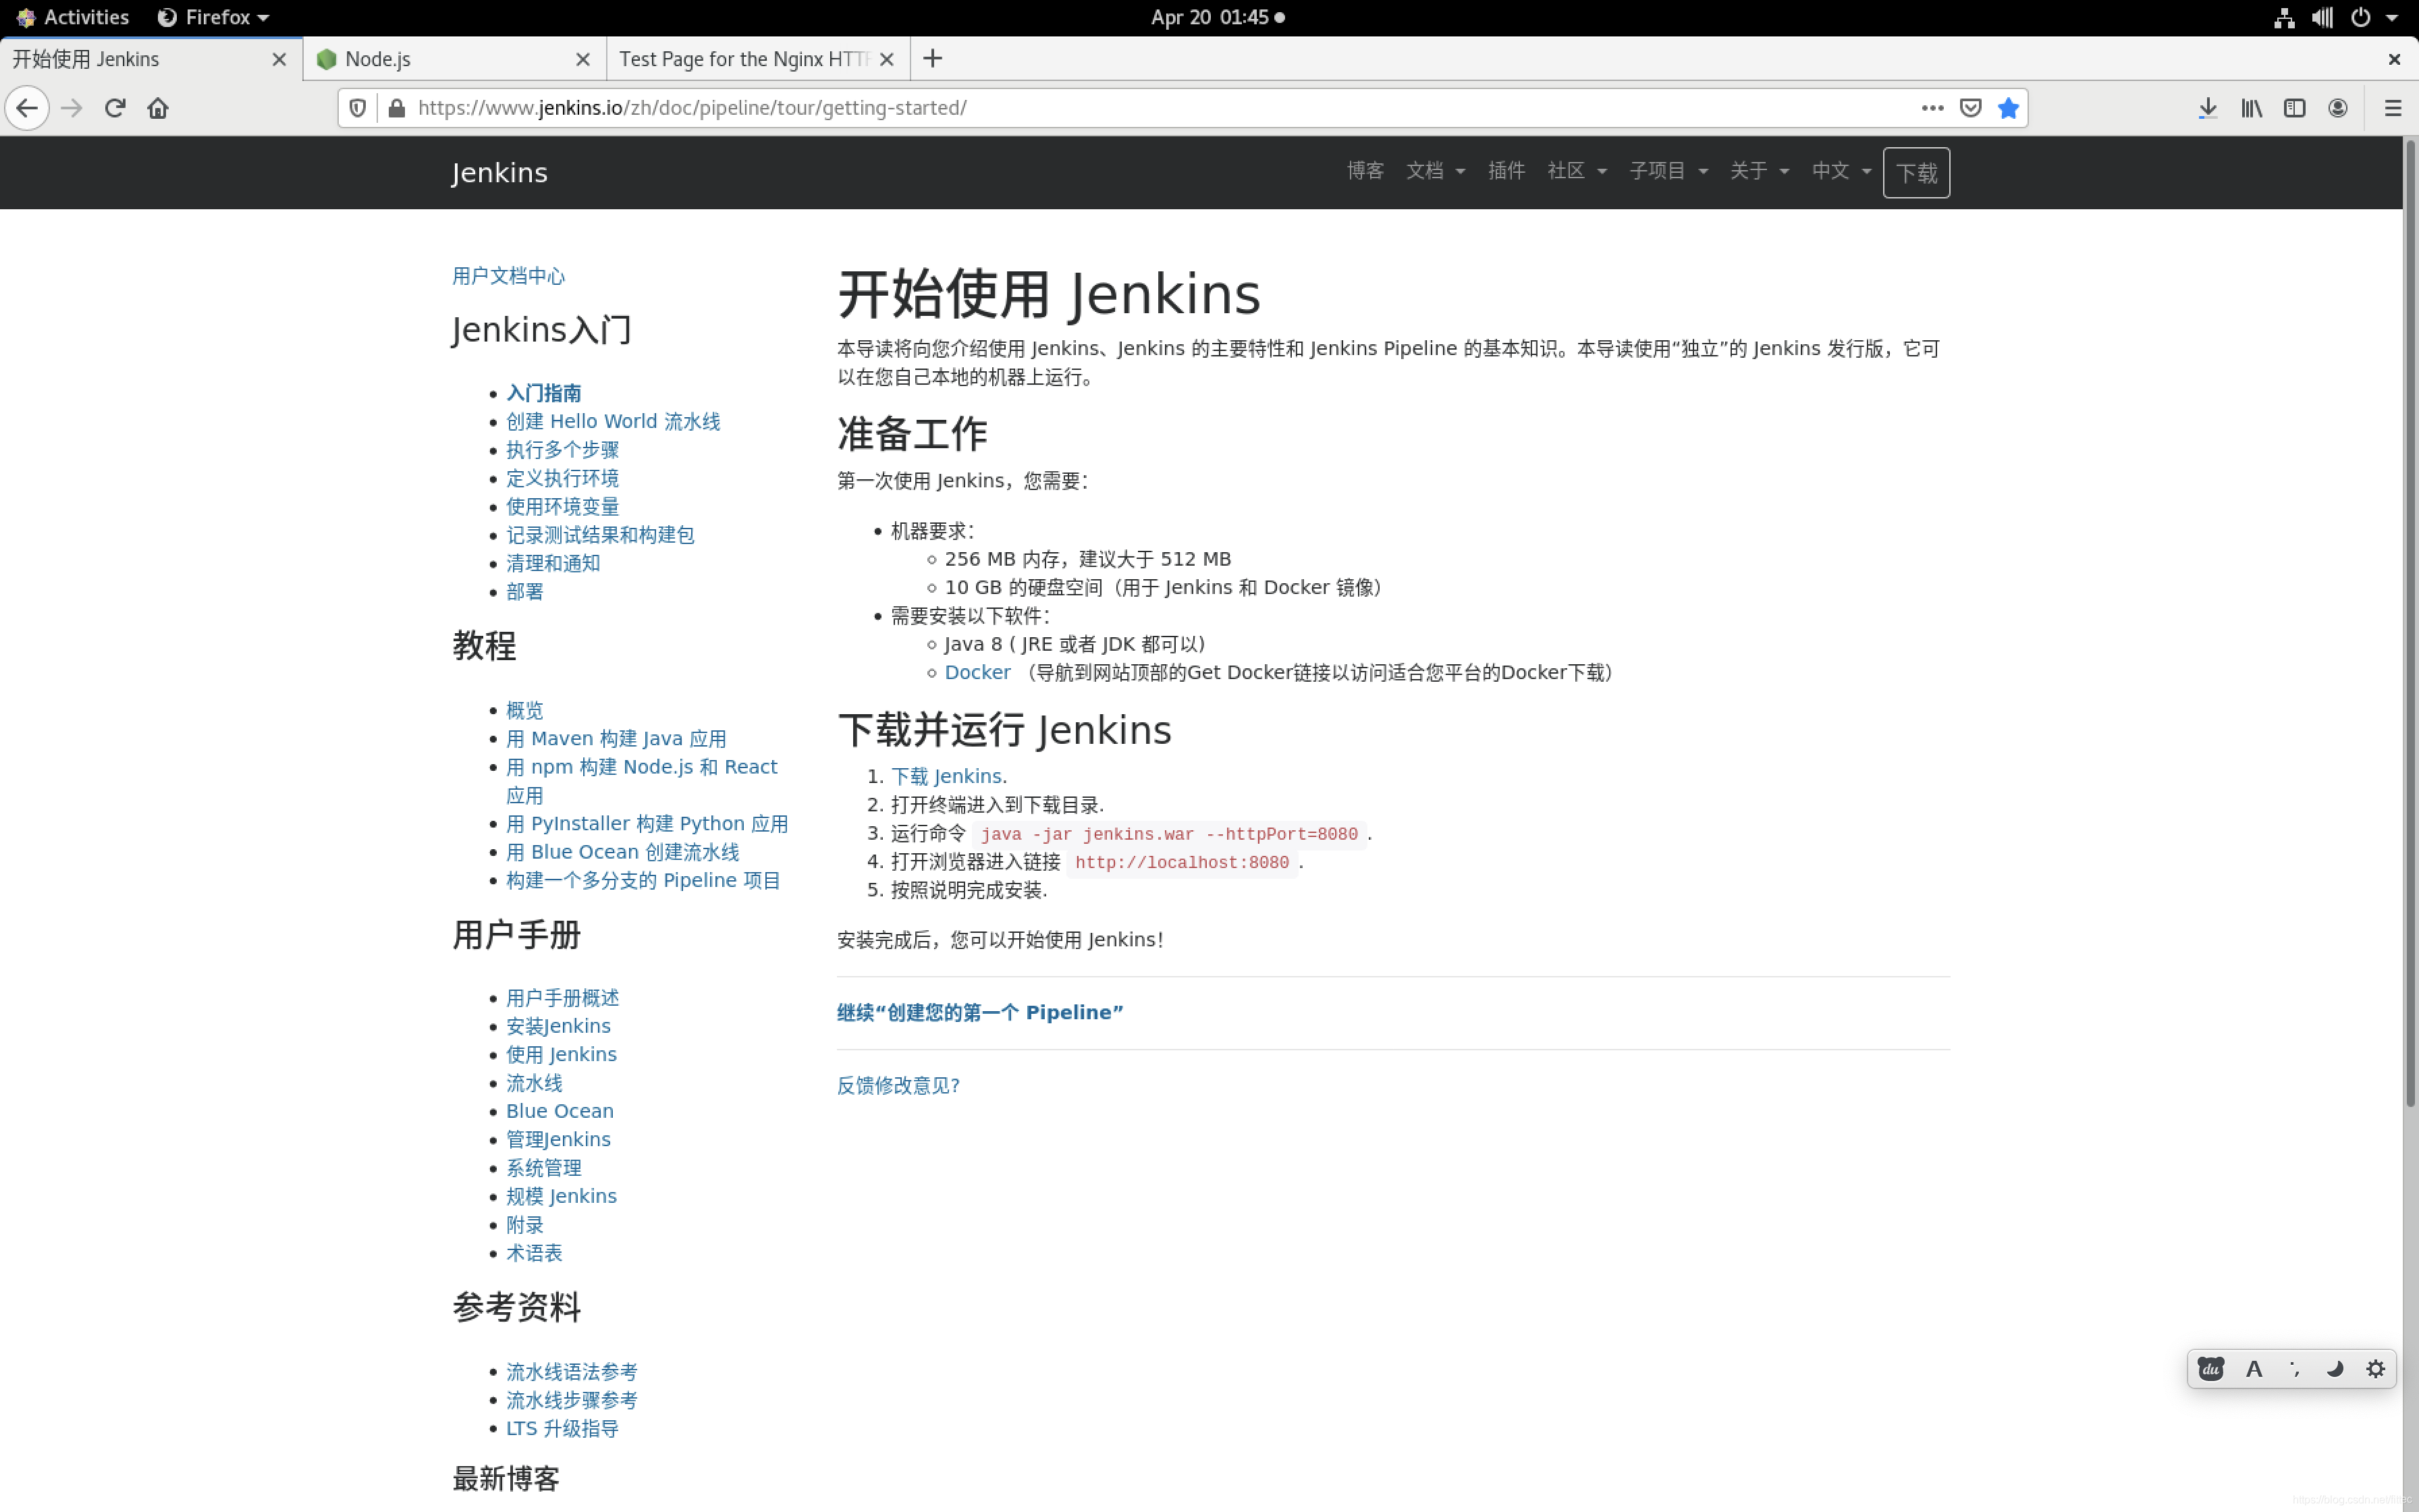Open 记录测试结果和构建包 link

pos(600,536)
